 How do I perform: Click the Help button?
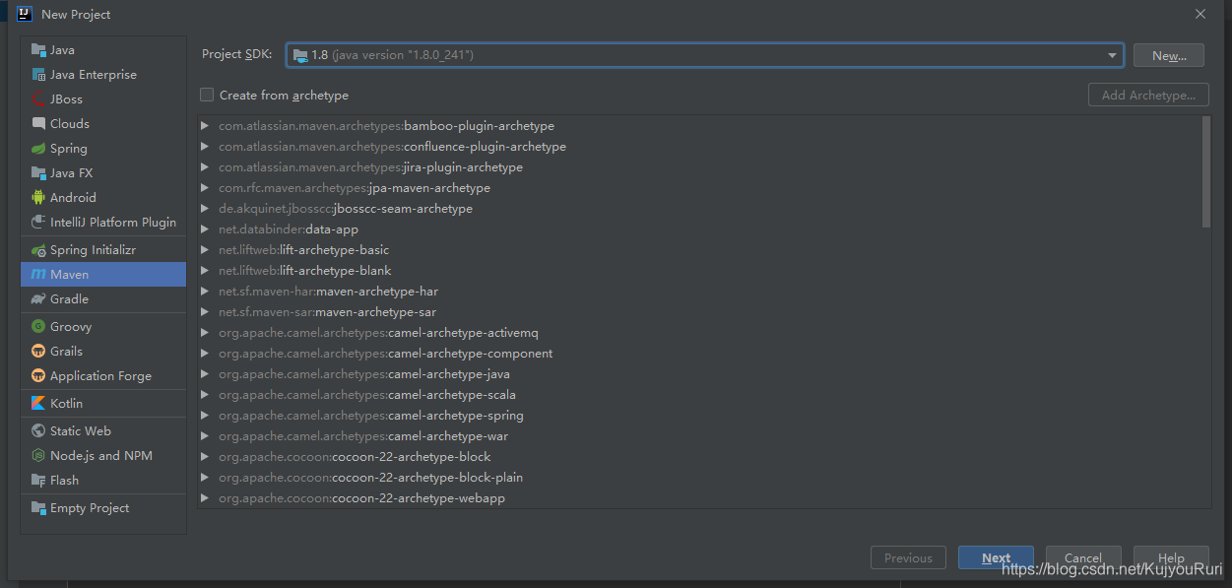click(x=1171, y=557)
